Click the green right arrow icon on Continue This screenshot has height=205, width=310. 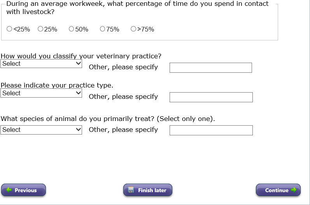pyautogui.click(x=294, y=190)
